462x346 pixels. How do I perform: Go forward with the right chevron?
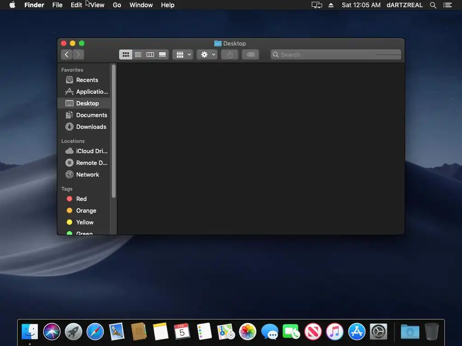point(78,55)
